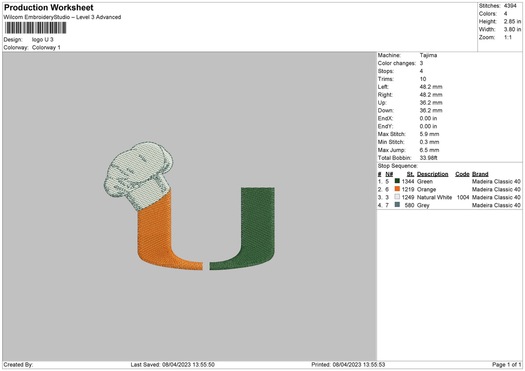The height and width of the screenshot is (371, 525).
Task: Click the code '1004' in the Natural White row
Action: coord(463,197)
